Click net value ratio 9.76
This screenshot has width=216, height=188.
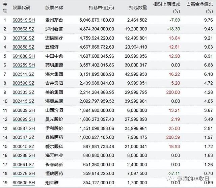[209, 20]
